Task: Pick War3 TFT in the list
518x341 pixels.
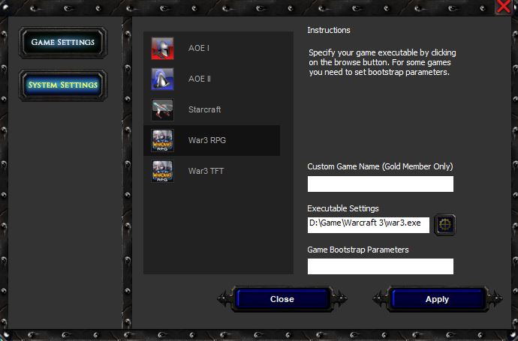Action: pyautogui.click(x=212, y=171)
